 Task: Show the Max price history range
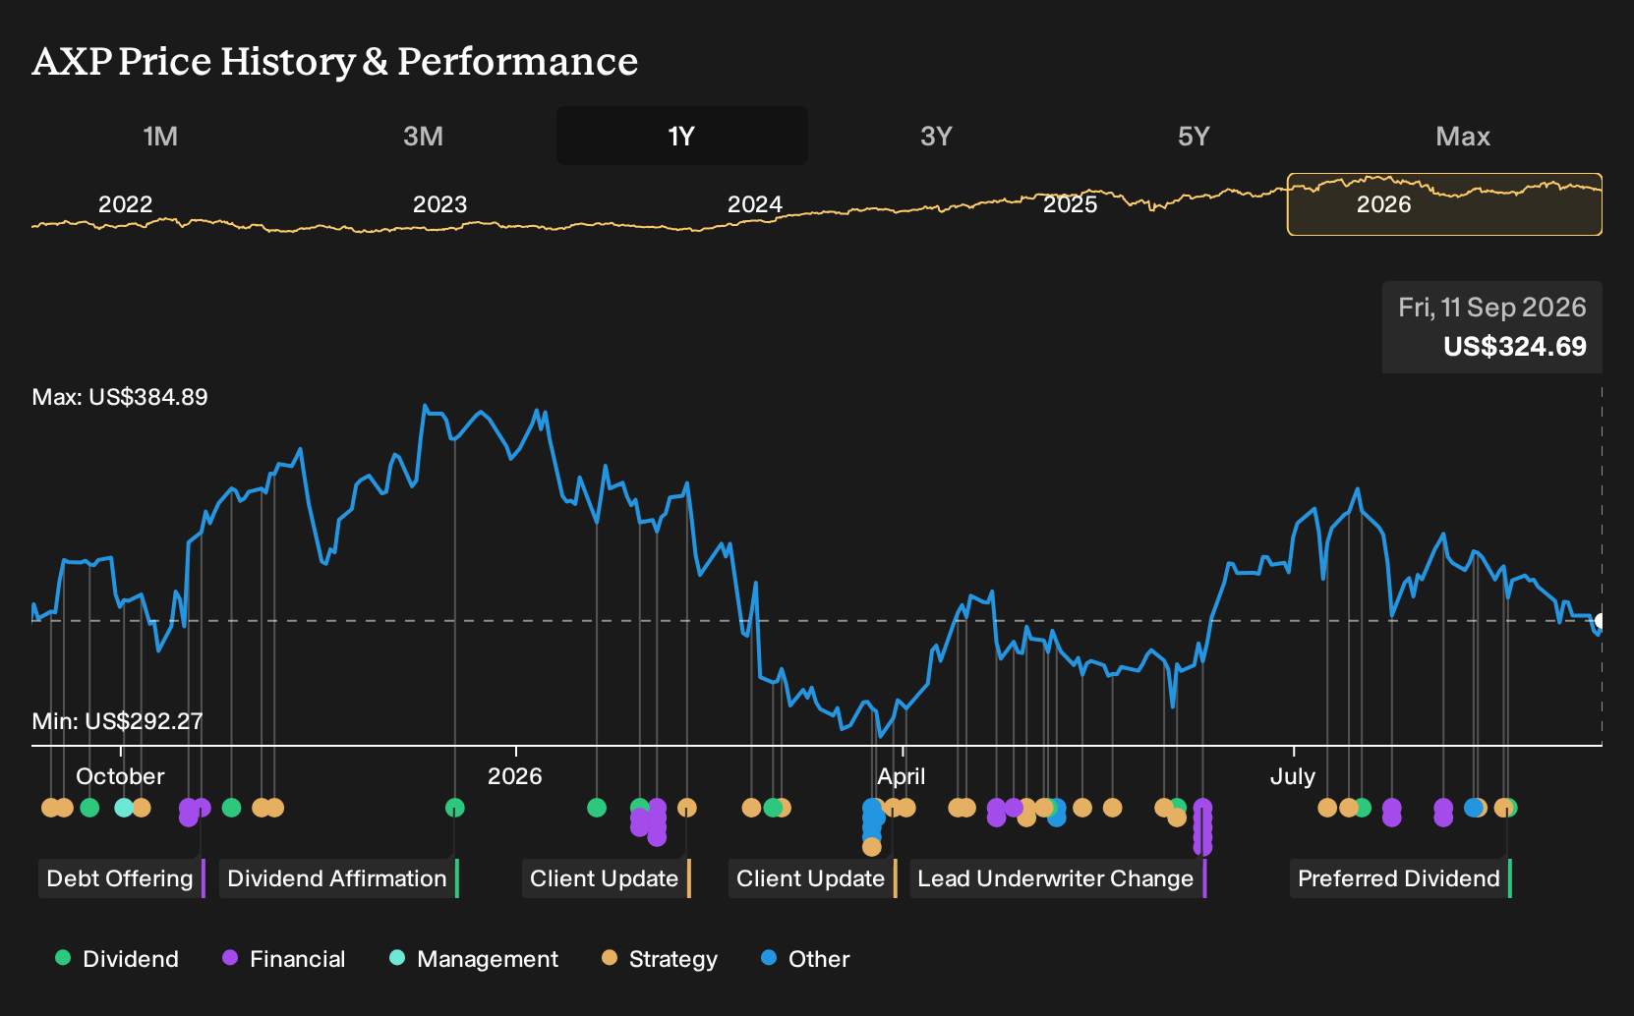pyautogui.click(x=1463, y=136)
